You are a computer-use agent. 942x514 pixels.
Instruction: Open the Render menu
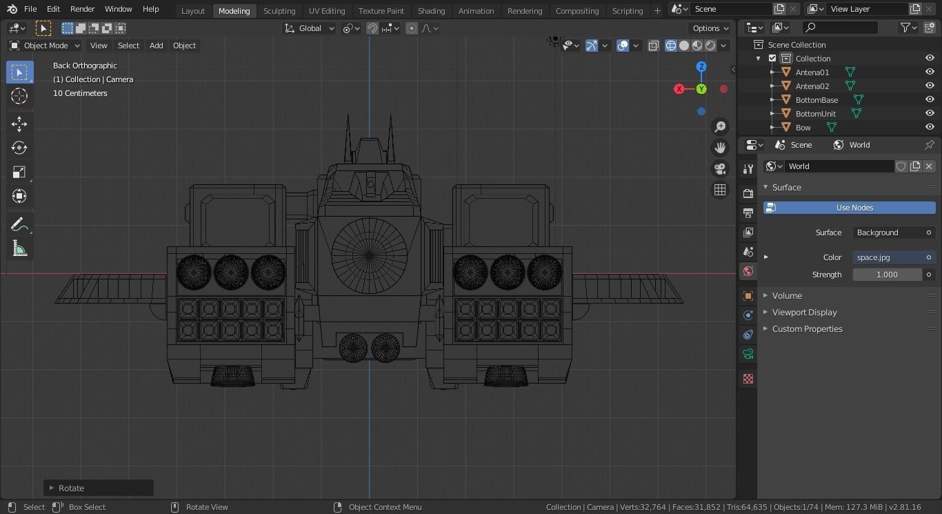82,9
